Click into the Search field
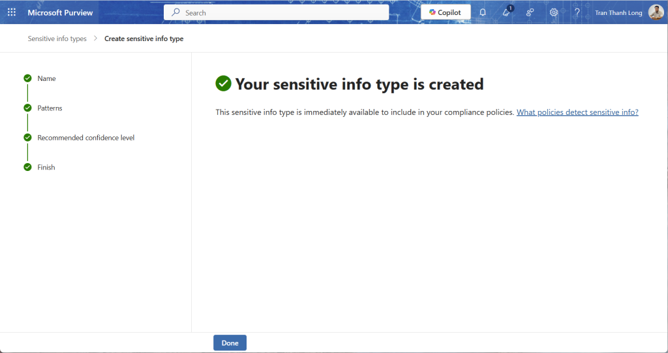 281,12
